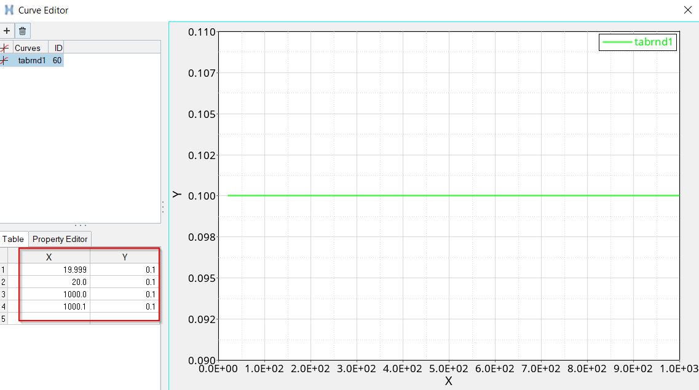Click the tabrnd1 legend entry in plot

(x=638, y=42)
